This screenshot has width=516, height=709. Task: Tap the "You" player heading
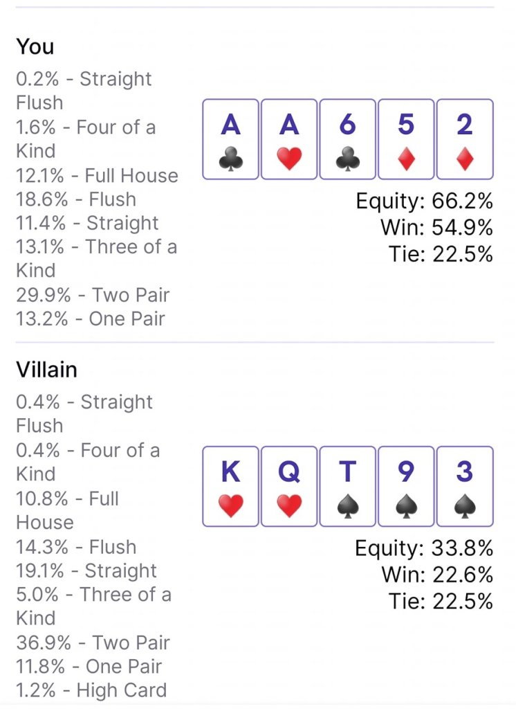point(35,47)
